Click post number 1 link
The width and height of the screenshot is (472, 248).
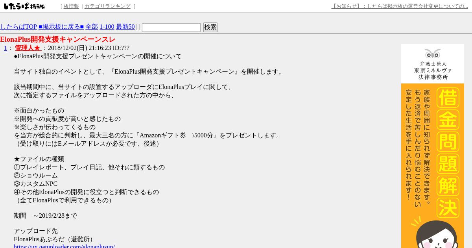tap(6, 48)
